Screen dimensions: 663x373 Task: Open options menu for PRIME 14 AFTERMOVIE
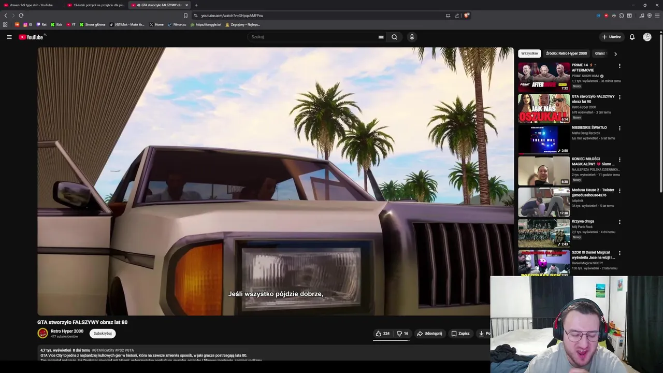tap(619, 66)
